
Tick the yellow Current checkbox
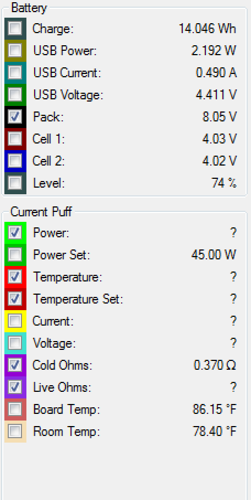coord(15,321)
